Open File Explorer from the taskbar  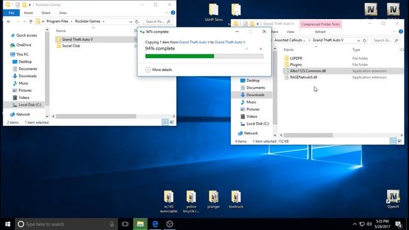tap(140, 224)
